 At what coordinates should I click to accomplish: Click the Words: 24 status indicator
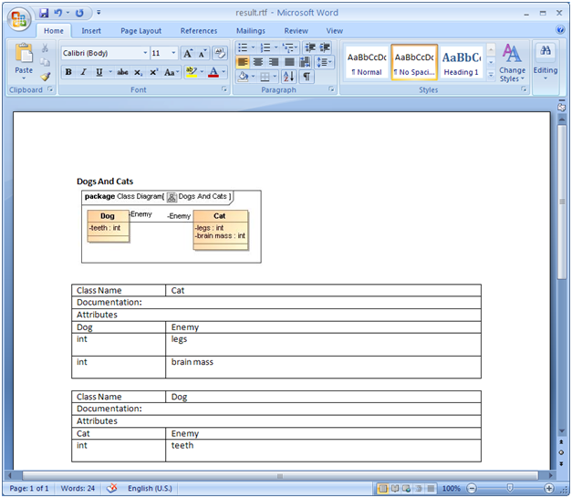tap(78, 489)
